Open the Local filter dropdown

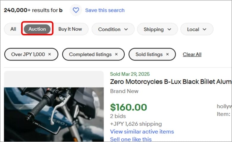click(197, 29)
